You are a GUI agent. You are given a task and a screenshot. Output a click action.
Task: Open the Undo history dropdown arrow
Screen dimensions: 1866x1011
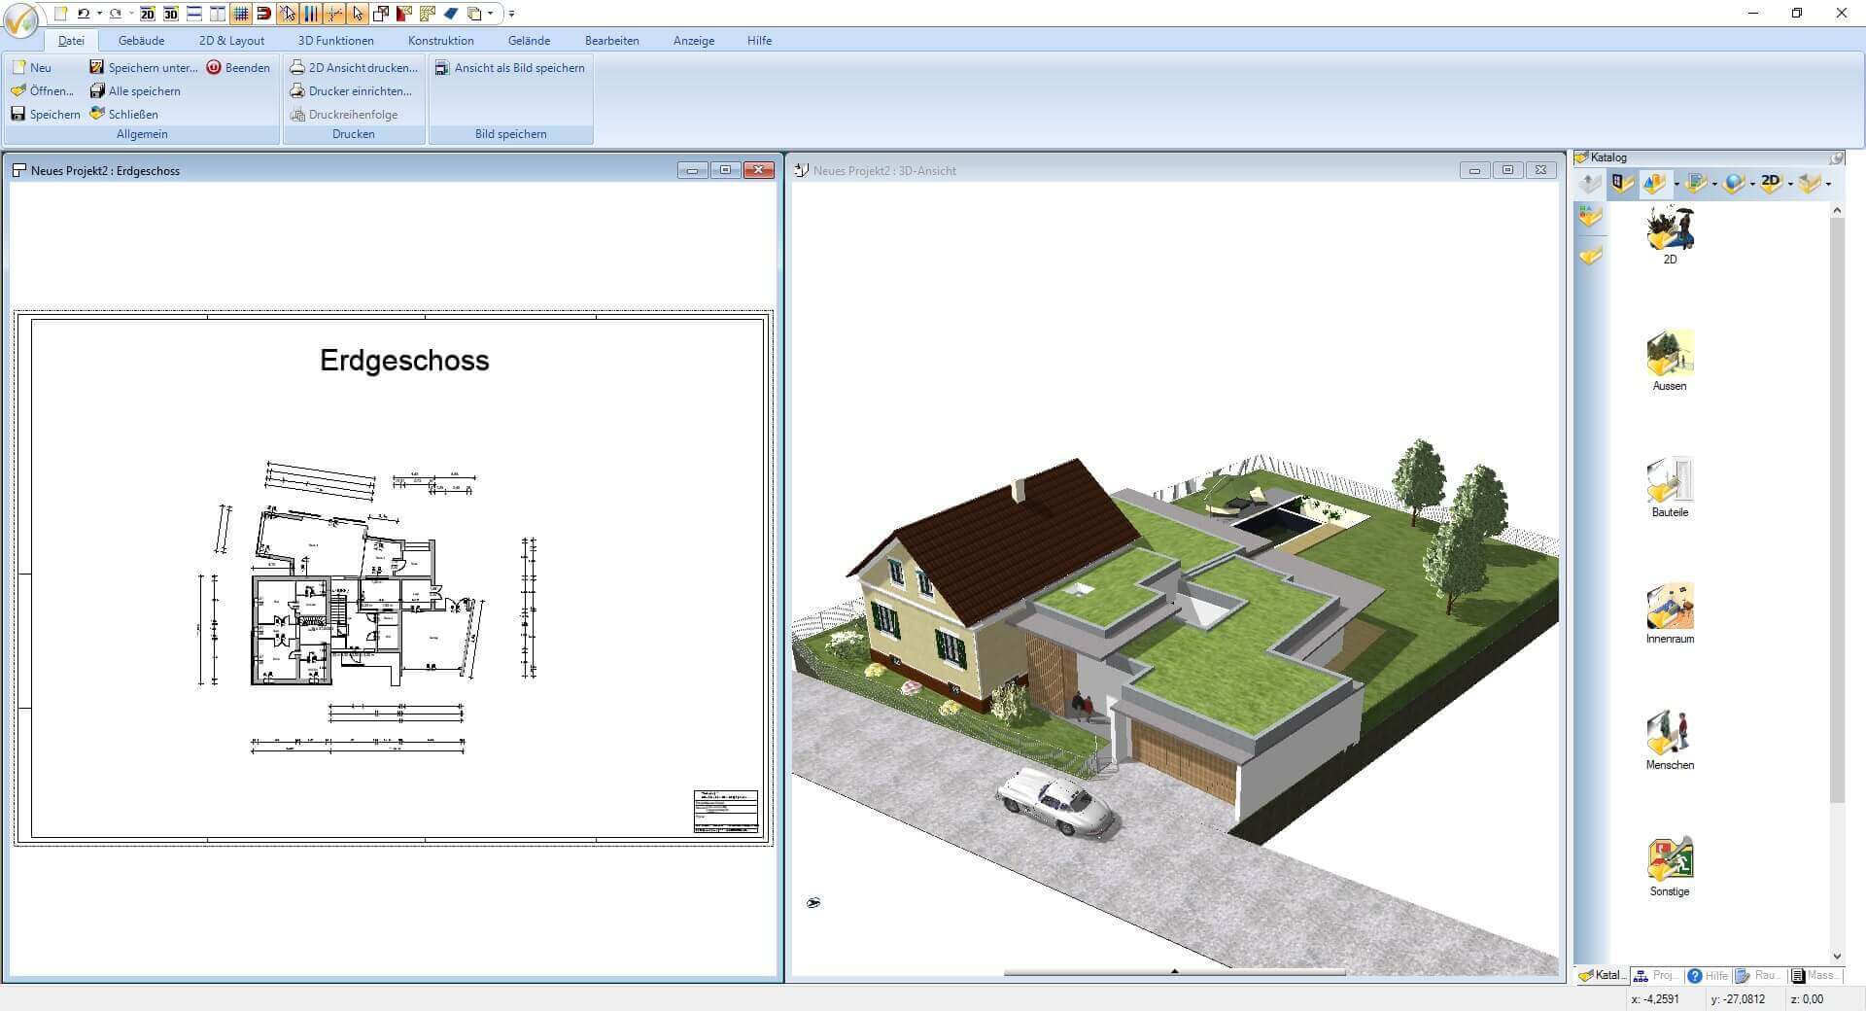pyautogui.click(x=98, y=14)
